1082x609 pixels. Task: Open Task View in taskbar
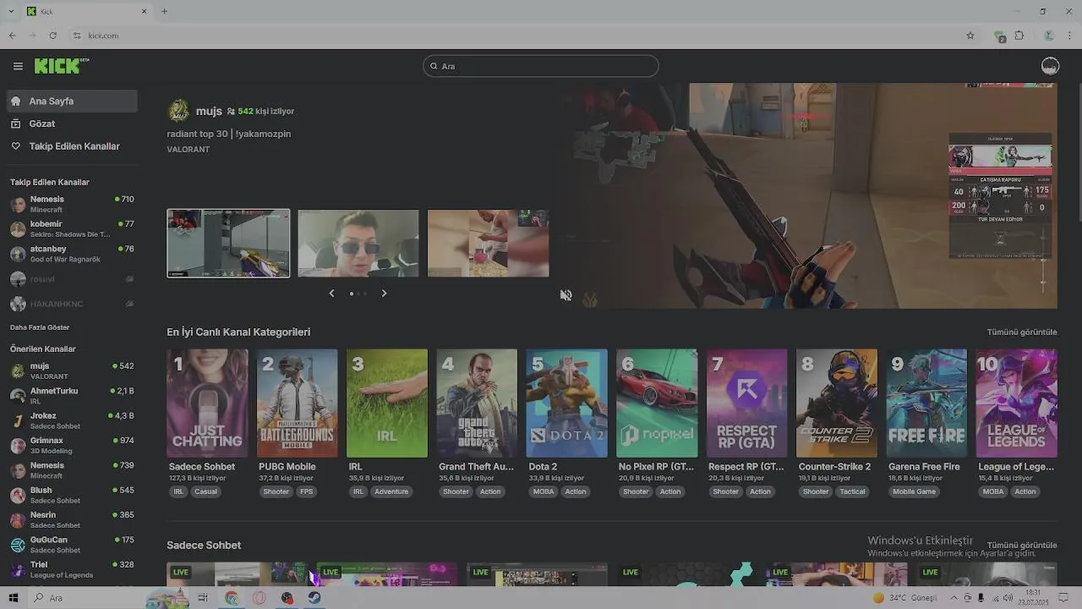[x=203, y=598]
